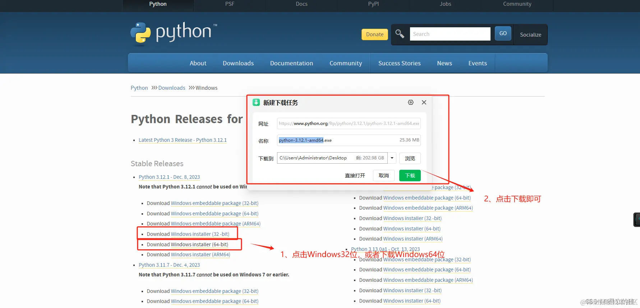Open the Community item in the blue navigation bar

coord(346,63)
